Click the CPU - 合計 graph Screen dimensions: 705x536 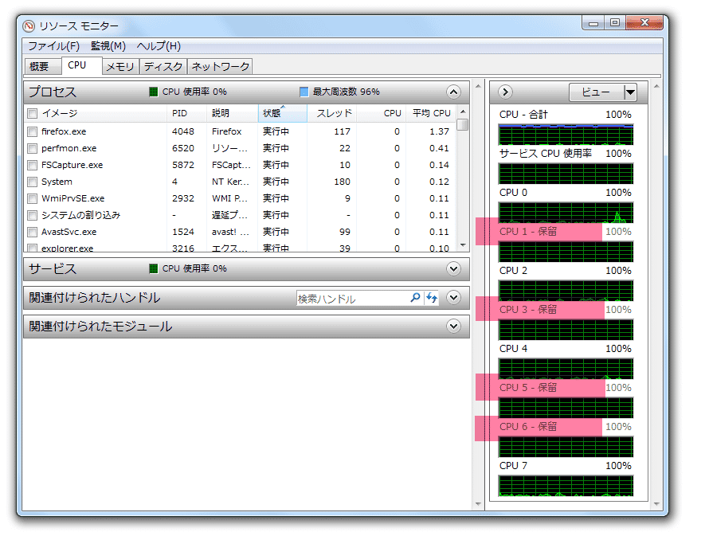(566, 135)
